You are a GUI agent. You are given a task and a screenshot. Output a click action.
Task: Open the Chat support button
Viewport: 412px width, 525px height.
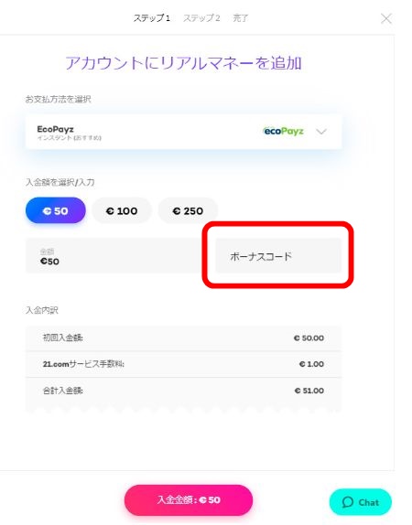click(x=361, y=502)
